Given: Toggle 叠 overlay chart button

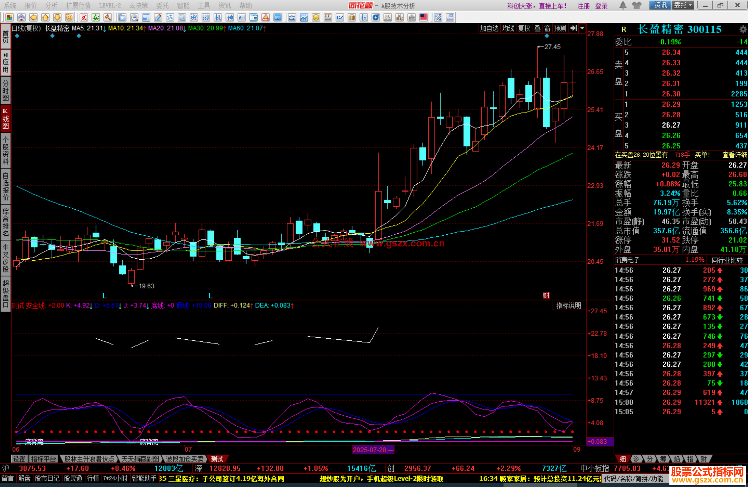Looking at the screenshot, I should [537, 28].
